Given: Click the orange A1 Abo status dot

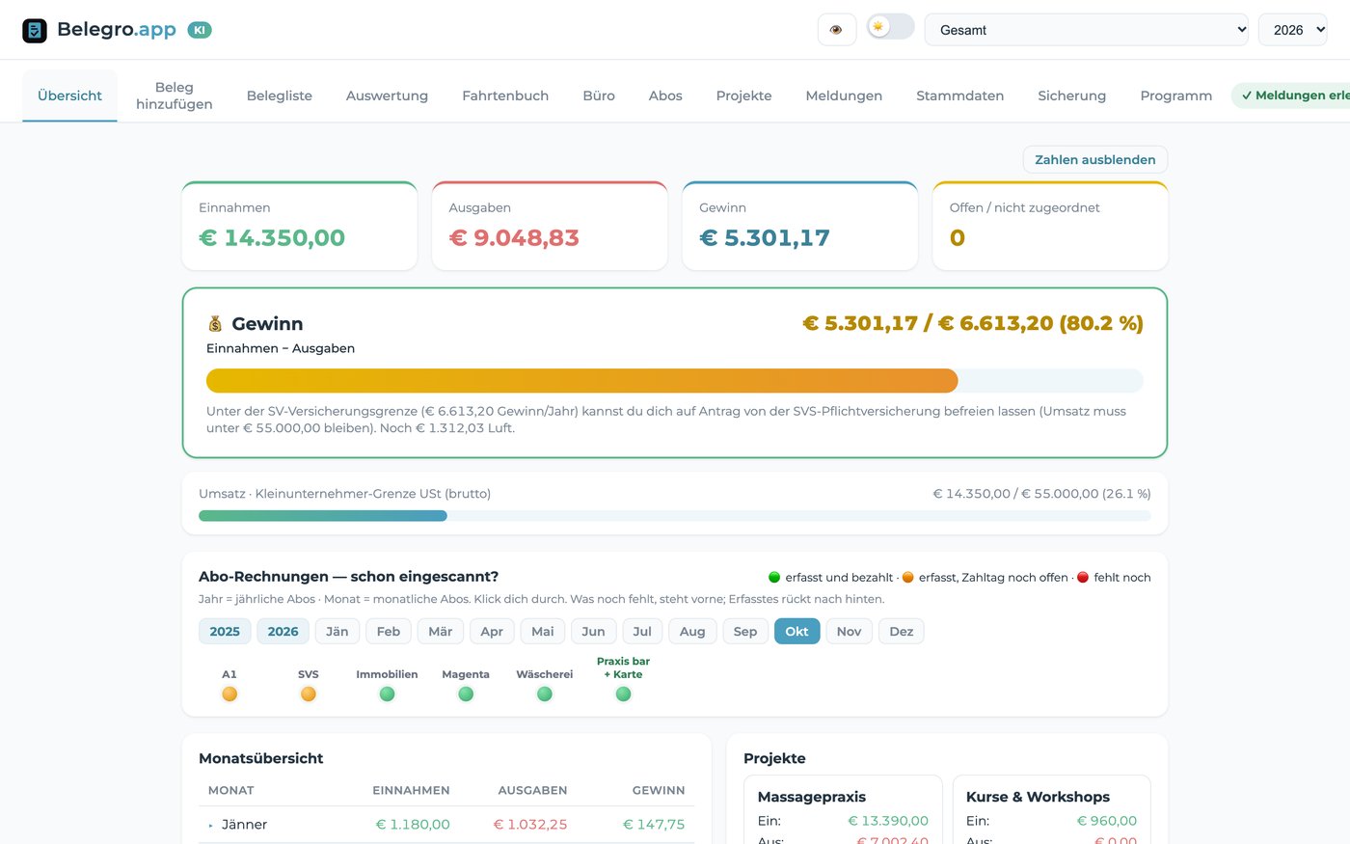Looking at the screenshot, I should [x=229, y=694].
